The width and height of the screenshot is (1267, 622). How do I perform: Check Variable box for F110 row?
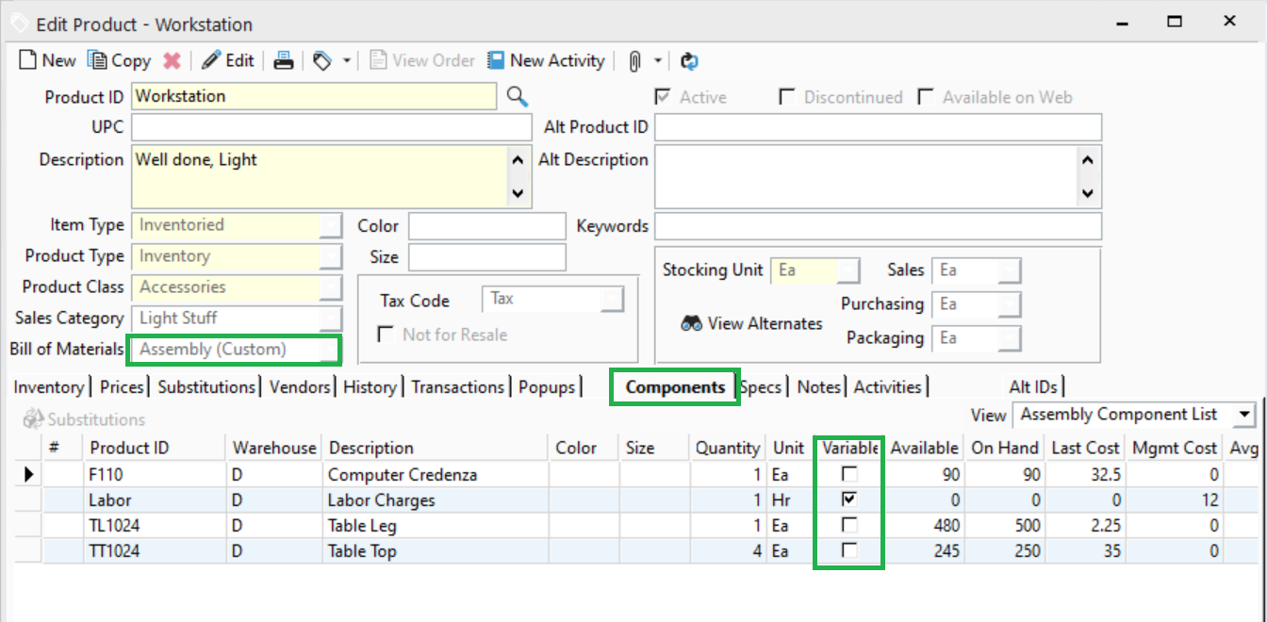[849, 474]
